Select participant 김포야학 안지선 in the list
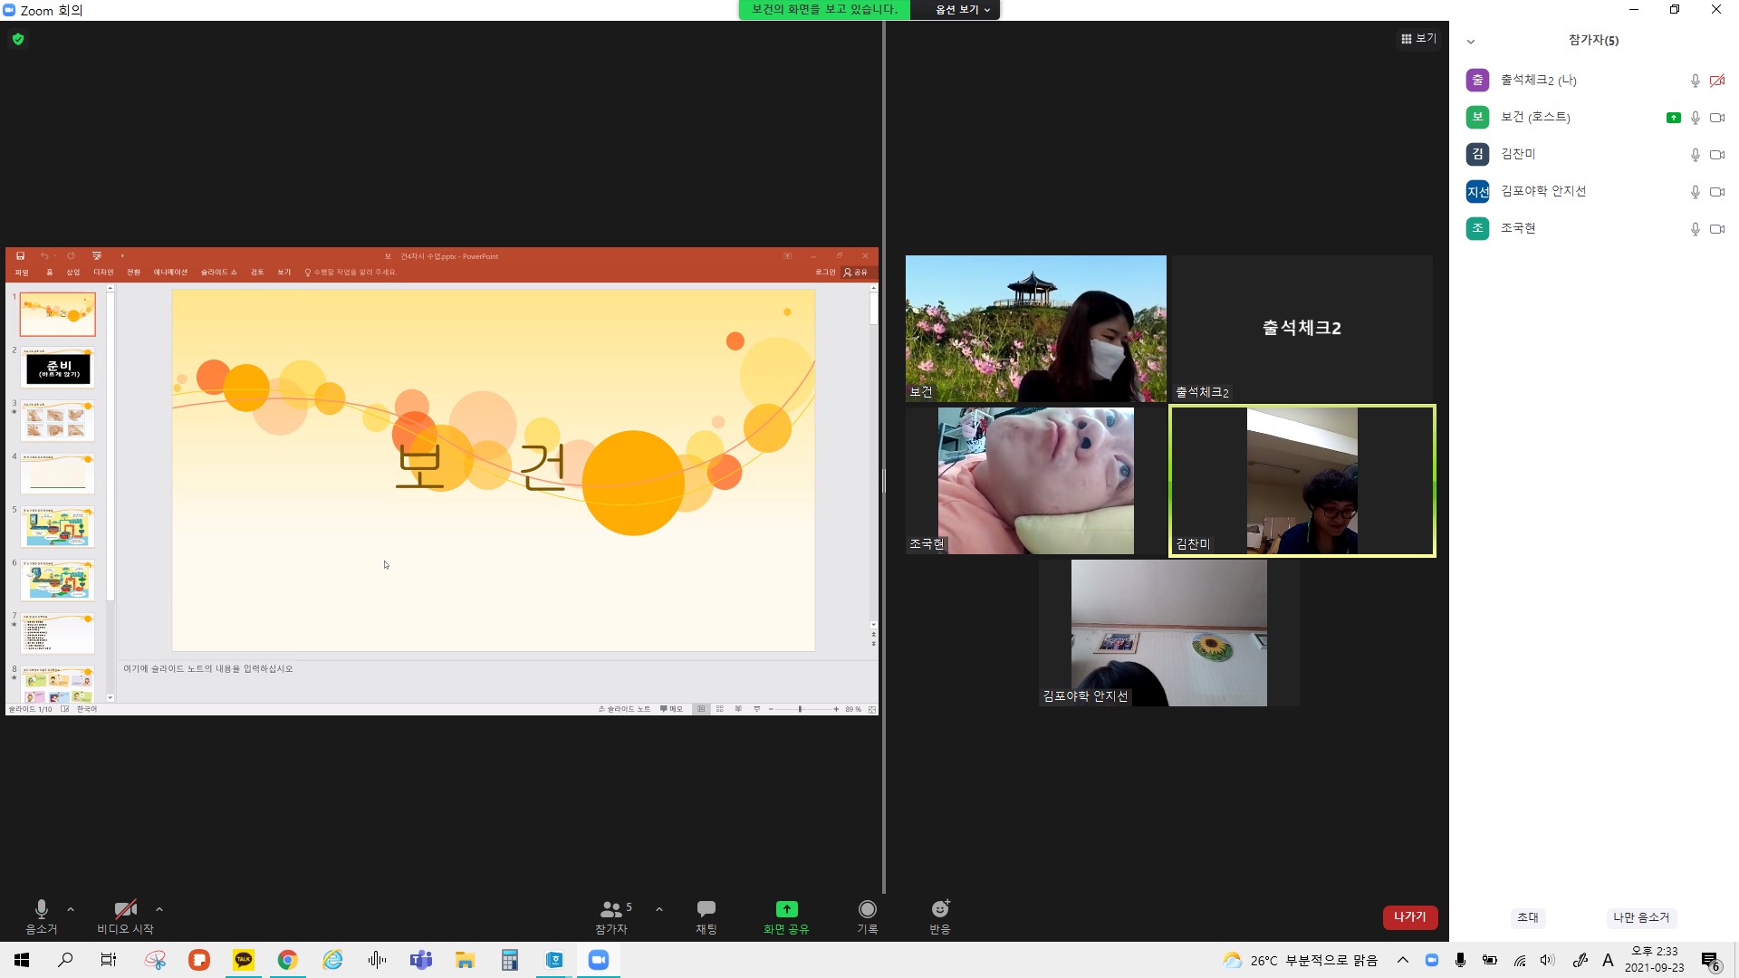The height and width of the screenshot is (978, 1739). [x=1594, y=191]
